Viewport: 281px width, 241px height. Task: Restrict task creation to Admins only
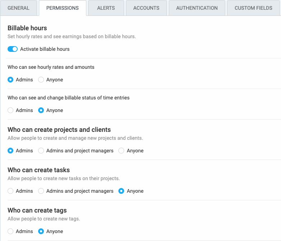click(11, 191)
